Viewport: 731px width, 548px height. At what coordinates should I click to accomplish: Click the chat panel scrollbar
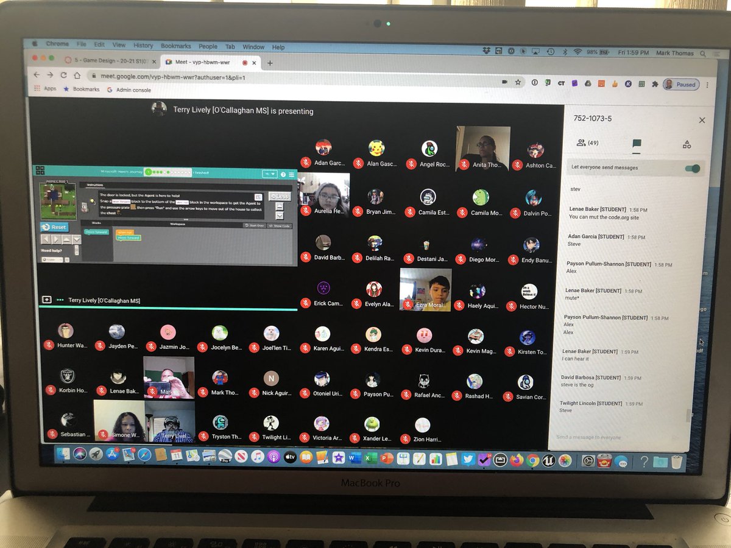click(689, 415)
